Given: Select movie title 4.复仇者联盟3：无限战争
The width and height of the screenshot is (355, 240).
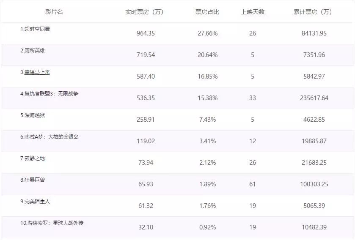Looking at the screenshot, I should pyautogui.click(x=49, y=93).
